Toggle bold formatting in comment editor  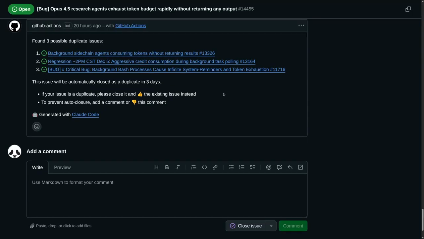pyautogui.click(x=167, y=167)
